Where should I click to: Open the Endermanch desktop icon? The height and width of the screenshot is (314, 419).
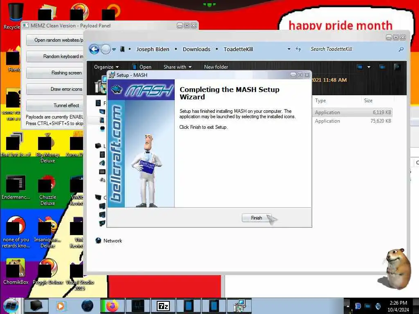[x=16, y=187]
